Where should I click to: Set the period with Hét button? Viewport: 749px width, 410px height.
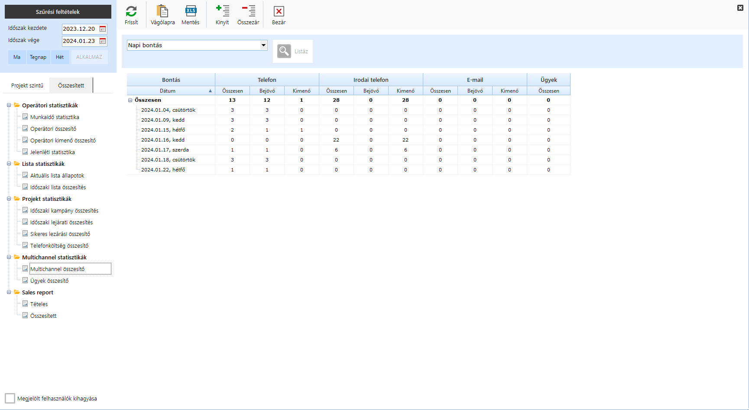pyautogui.click(x=60, y=57)
